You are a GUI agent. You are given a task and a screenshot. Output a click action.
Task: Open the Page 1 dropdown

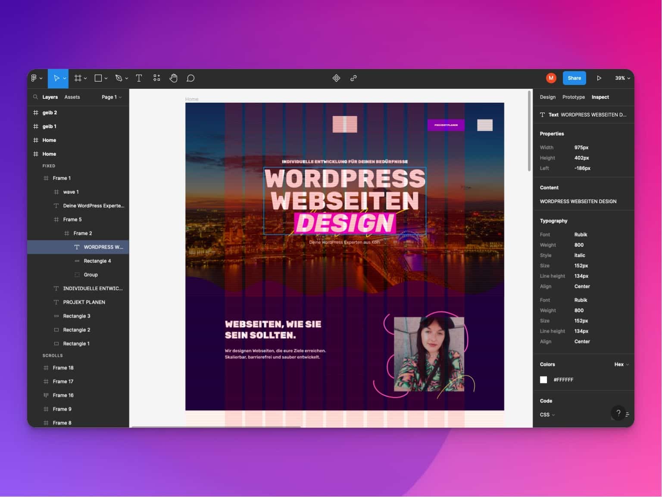[111, 97]
